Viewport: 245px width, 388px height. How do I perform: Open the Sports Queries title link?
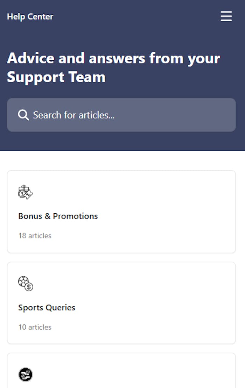point(47,308)
